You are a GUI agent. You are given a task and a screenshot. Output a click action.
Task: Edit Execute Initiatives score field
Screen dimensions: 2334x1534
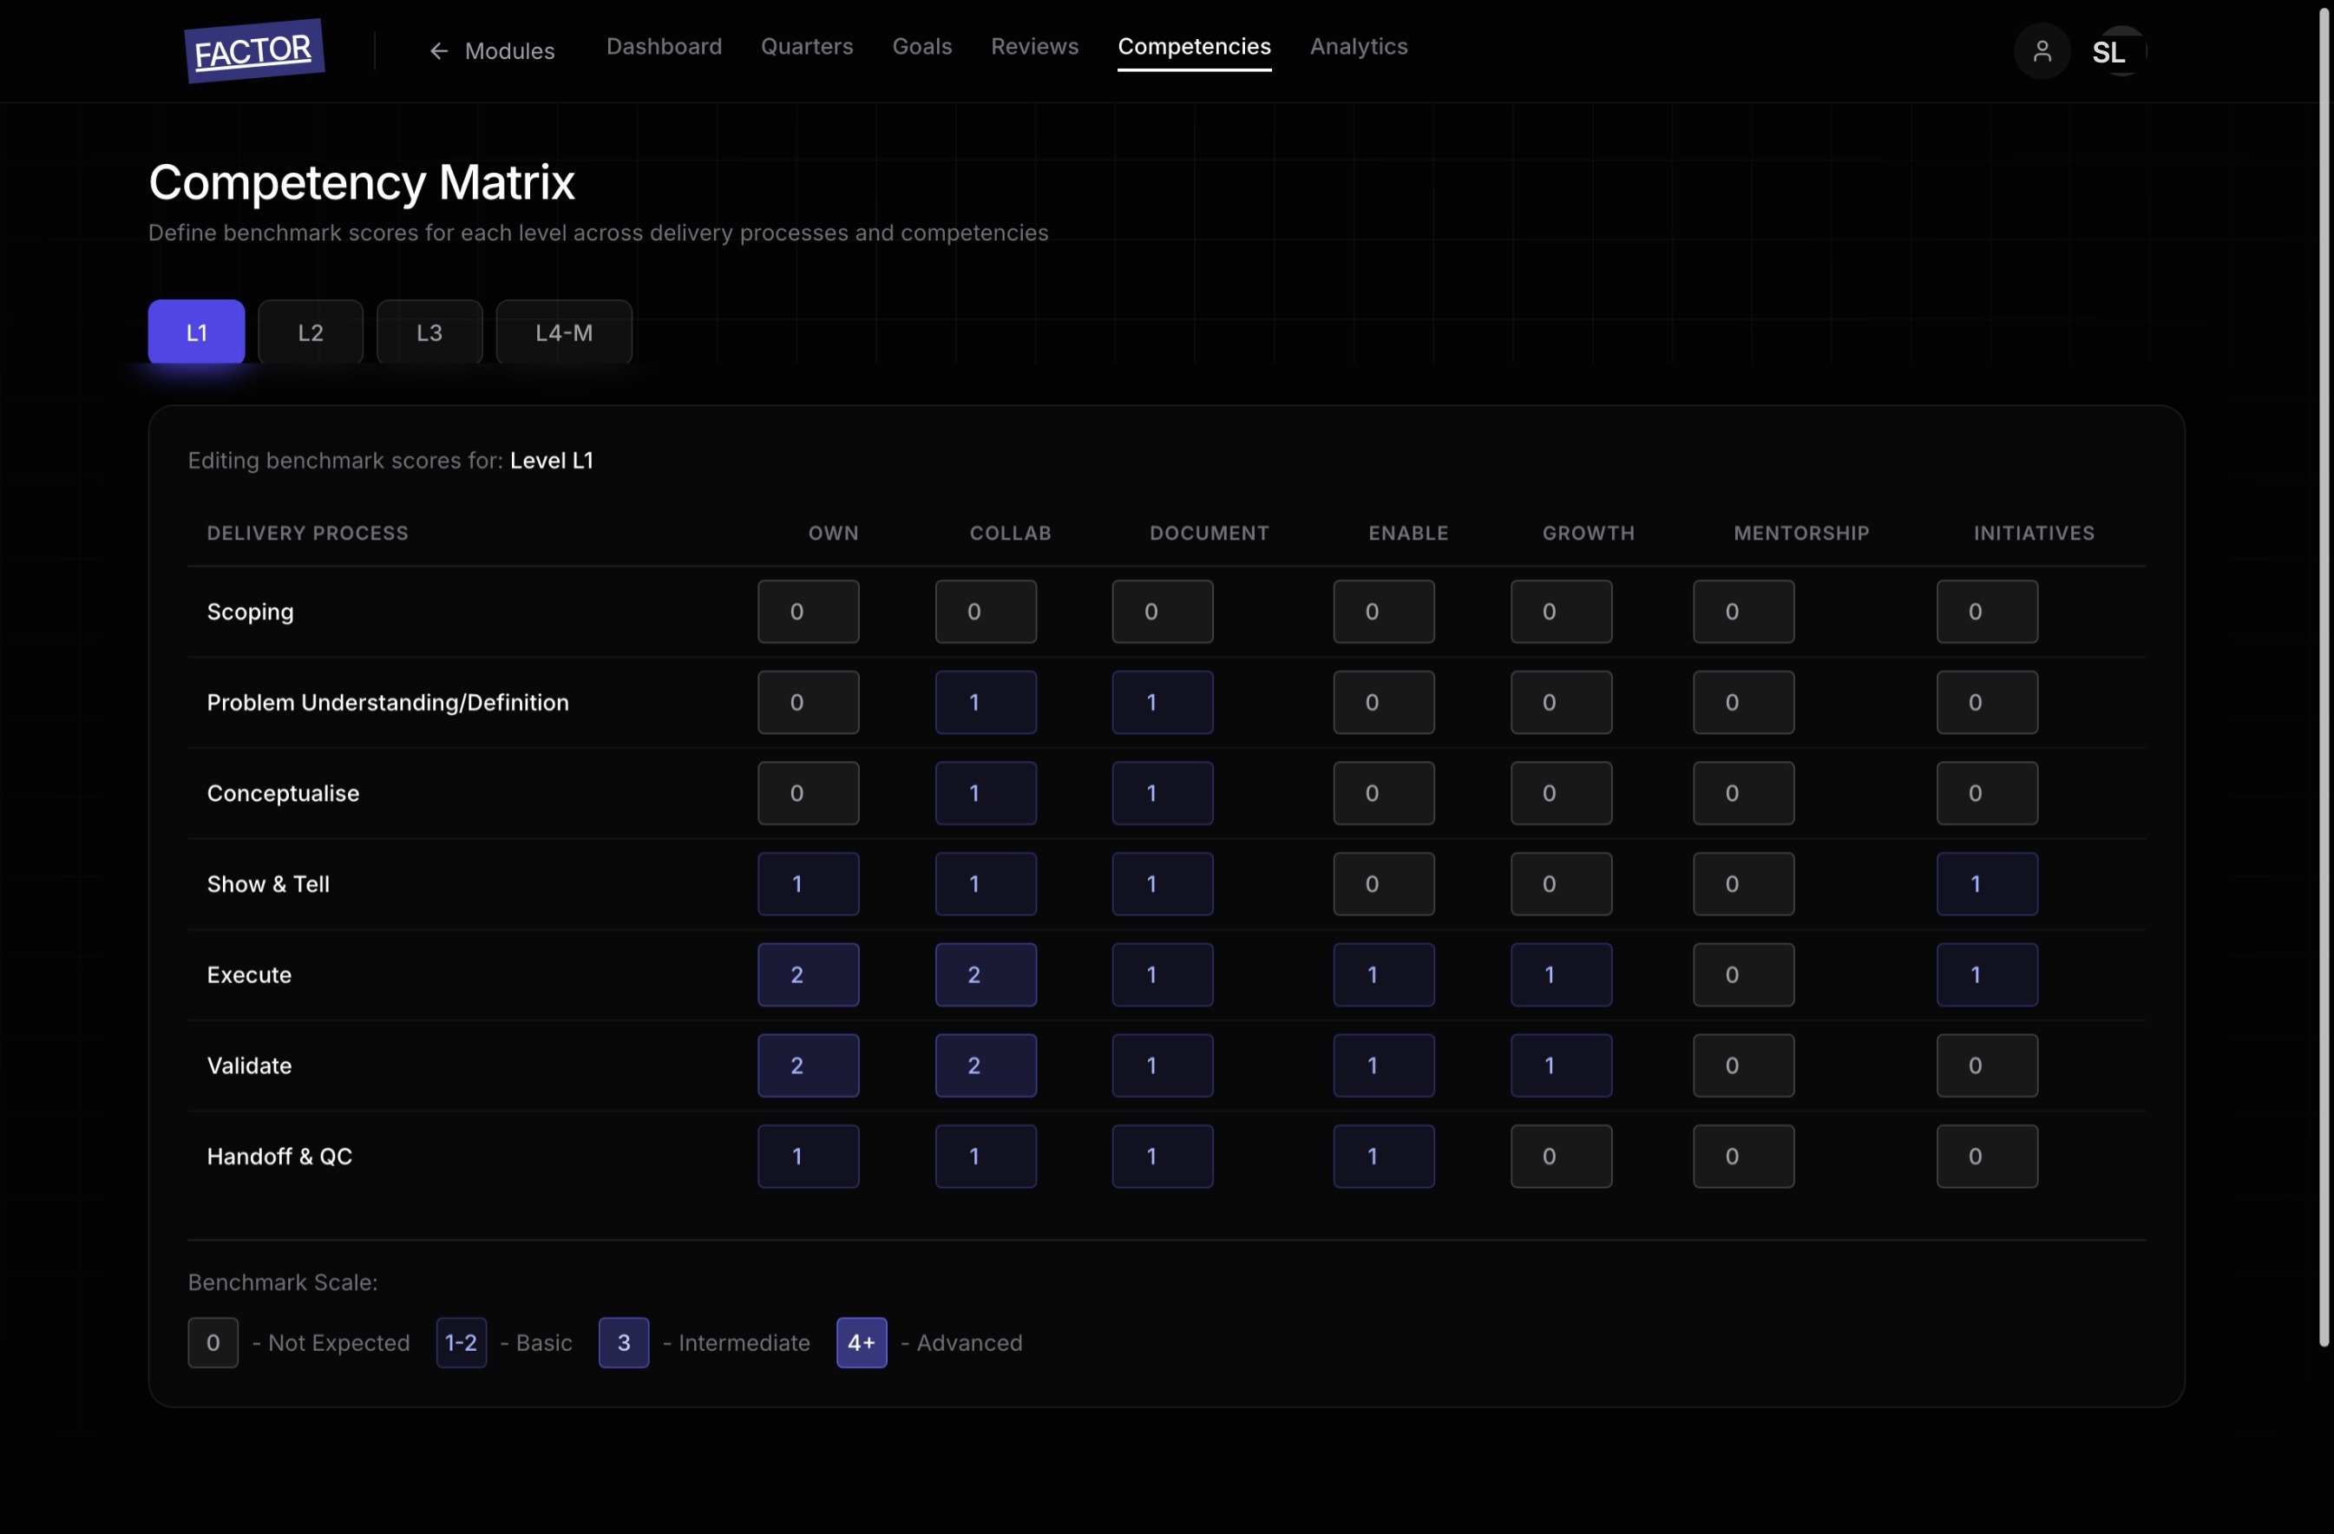(x=1987, y=975)
